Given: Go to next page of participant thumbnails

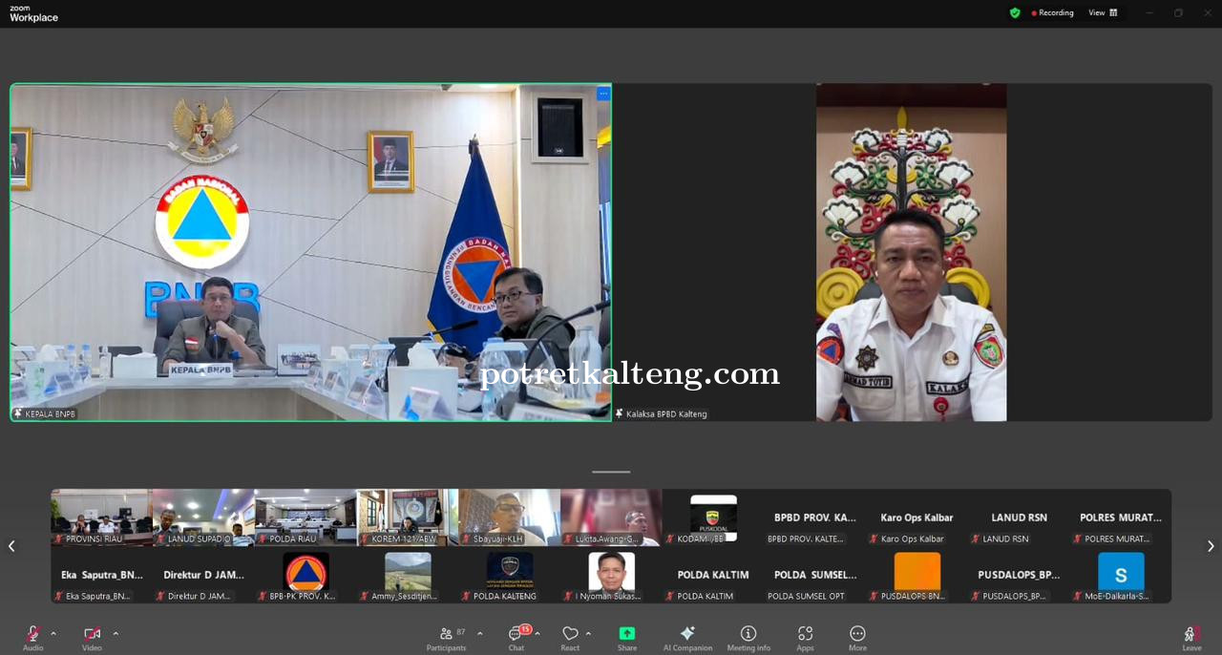Looking at the screenshot, I should pyautogui.click(x=1211, y=546).
